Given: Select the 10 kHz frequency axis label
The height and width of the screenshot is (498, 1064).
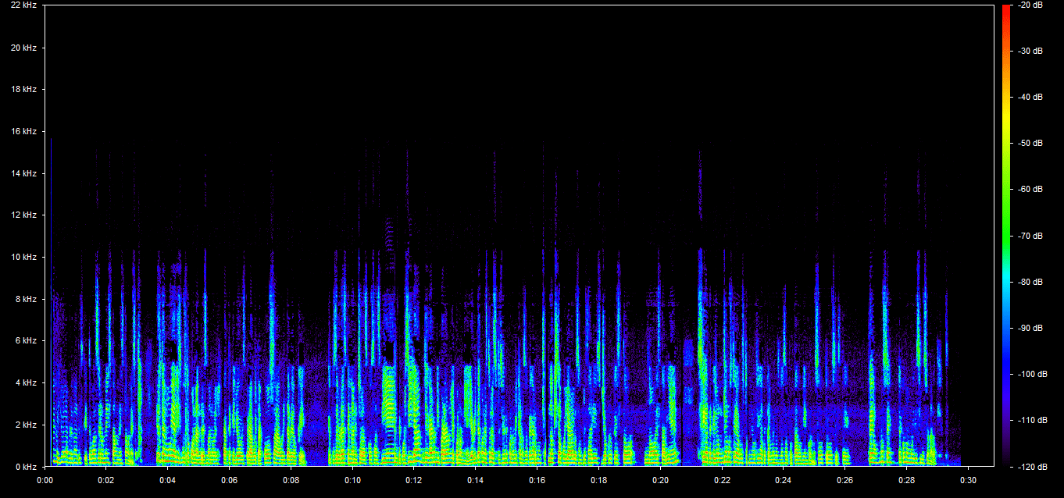Looking at the screenshot, I should tap(23, 257).
